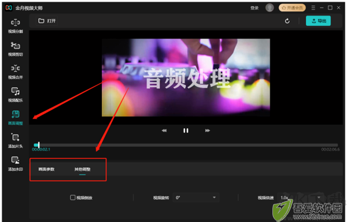The height and width of the screenshot is (222, 347).
Task: Pause the video playback
Action: click(186, 131)
